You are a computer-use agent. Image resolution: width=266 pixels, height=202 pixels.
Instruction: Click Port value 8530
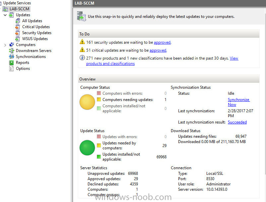210,178
